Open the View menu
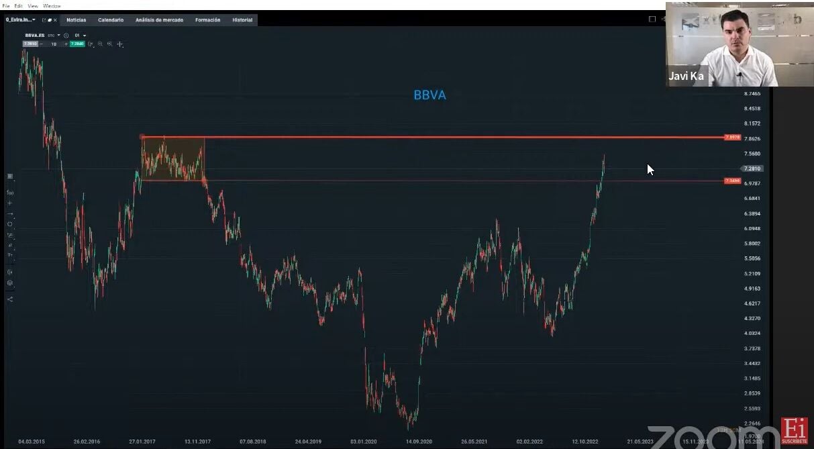814x449 pixels. (x=33, y=5)
